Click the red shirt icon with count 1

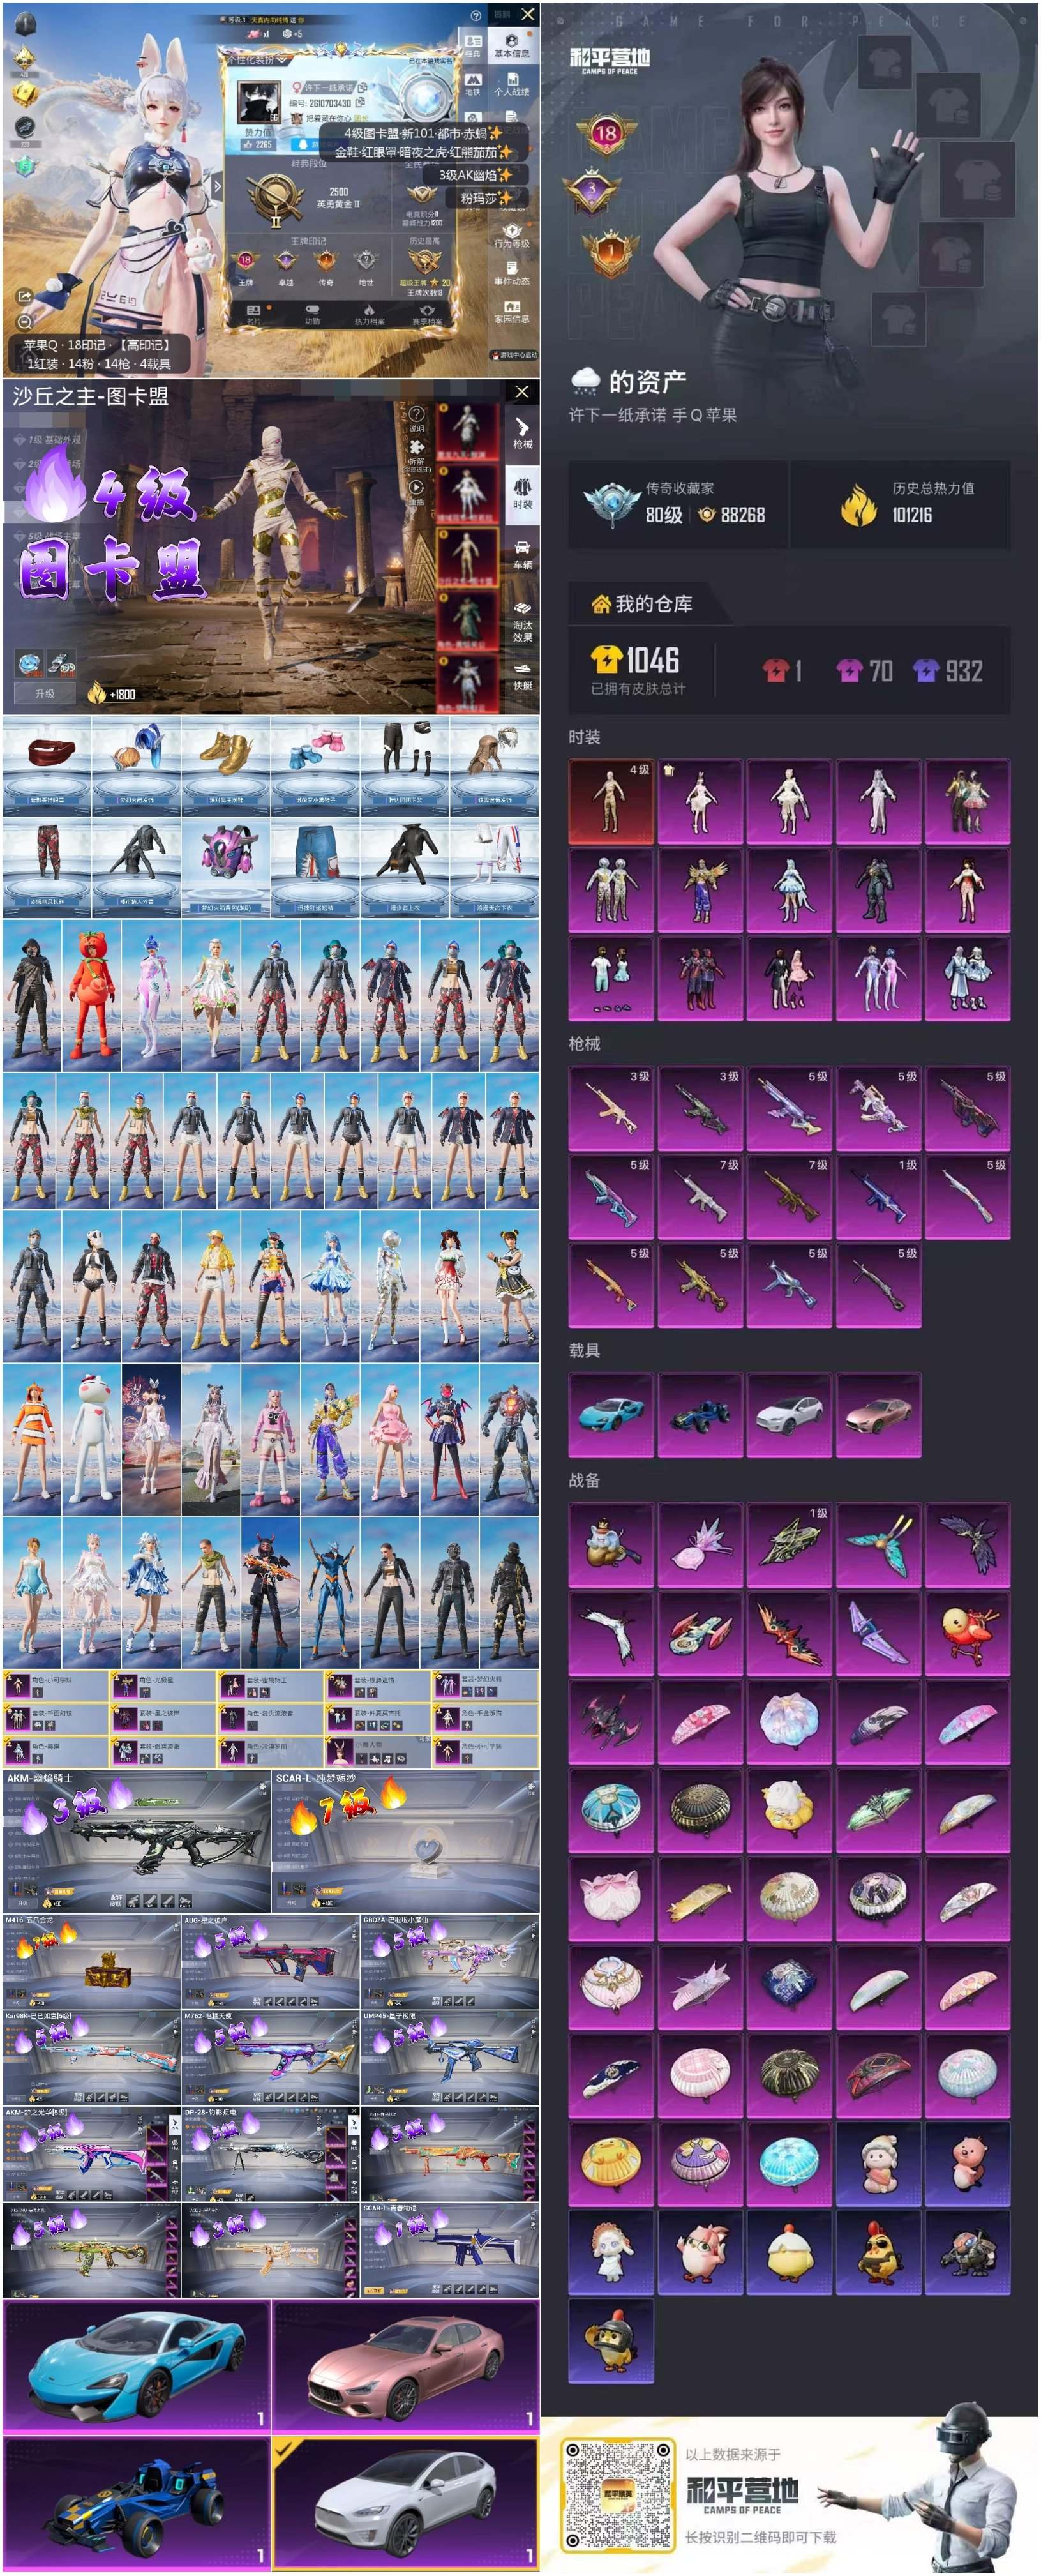point(775,671)
